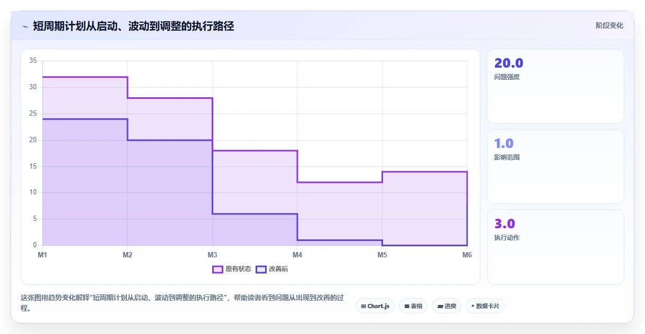The height and width of the screenshot is (334, 645).
Task: Click the M3 x-axis label
Action: coord(212,255)
